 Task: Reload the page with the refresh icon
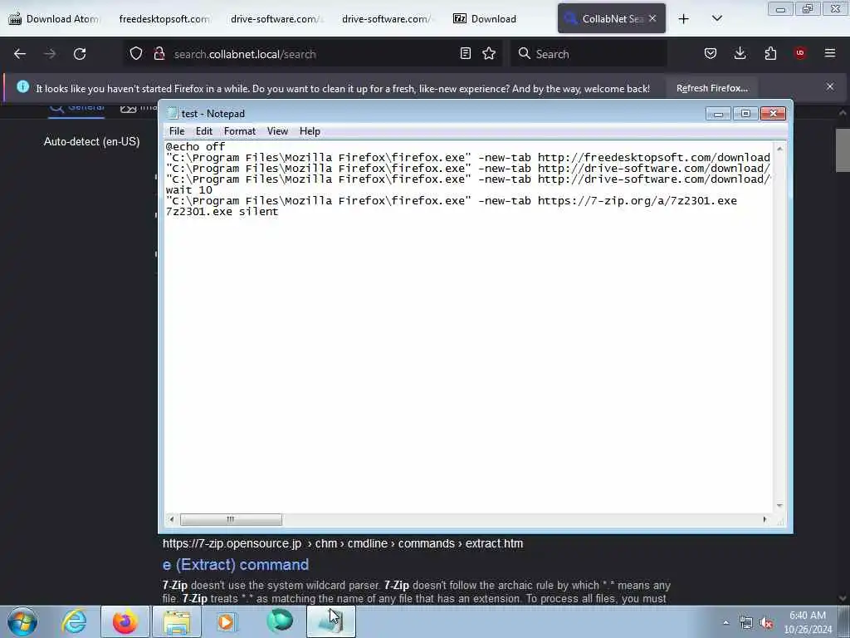[x=80, y=54]
